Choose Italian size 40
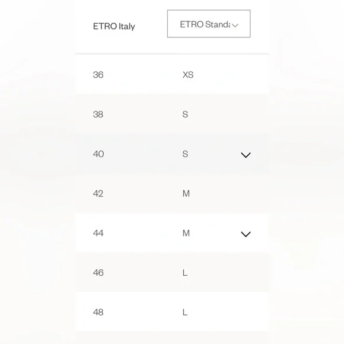This screenshot has width=344, height=344. (x=98, y=154)
